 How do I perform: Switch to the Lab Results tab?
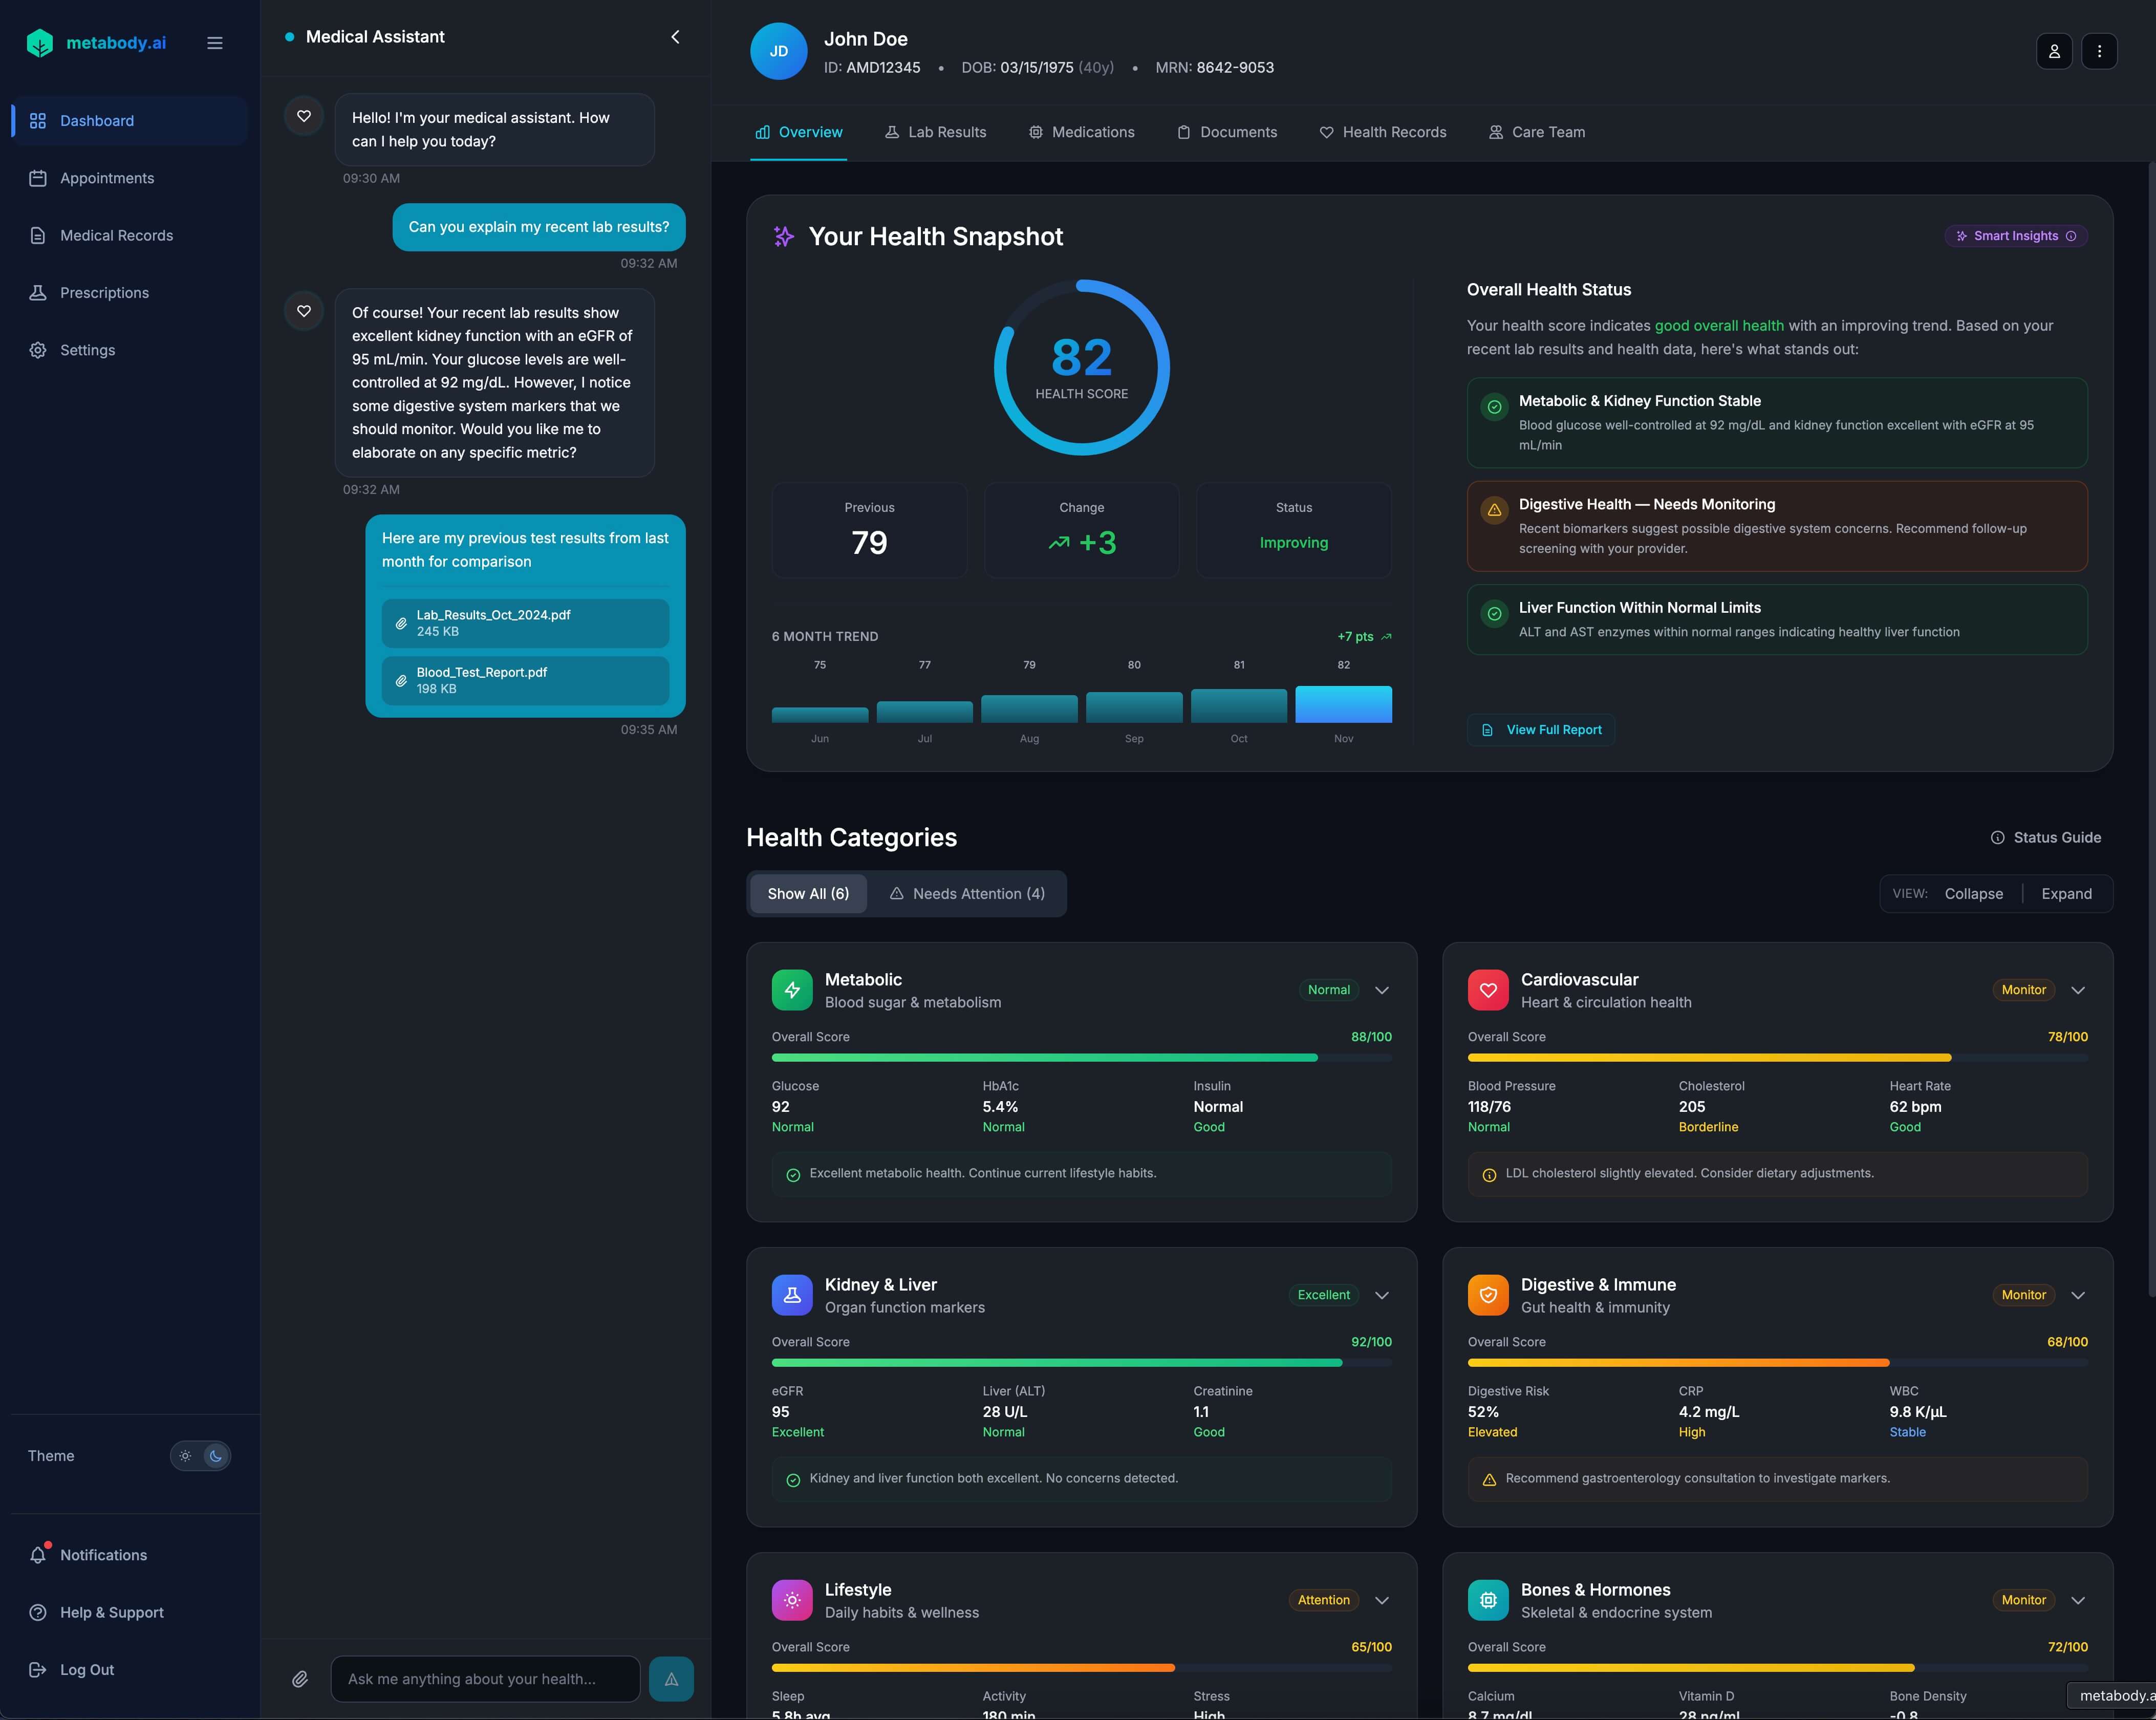(x=935, y=132)
